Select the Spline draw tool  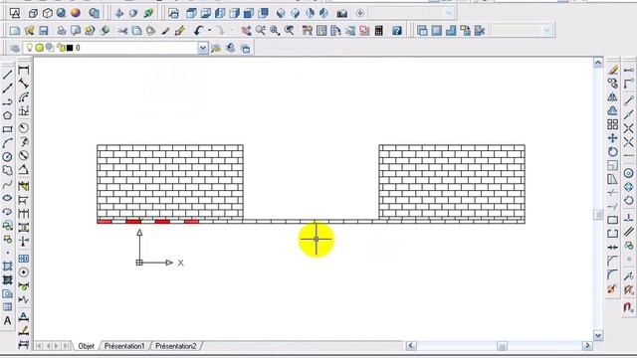7,184
